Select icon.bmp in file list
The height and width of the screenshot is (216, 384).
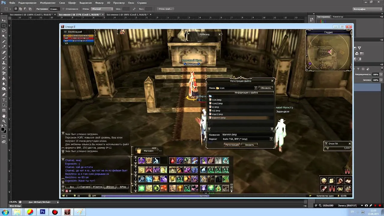click(x=217, y=100)
